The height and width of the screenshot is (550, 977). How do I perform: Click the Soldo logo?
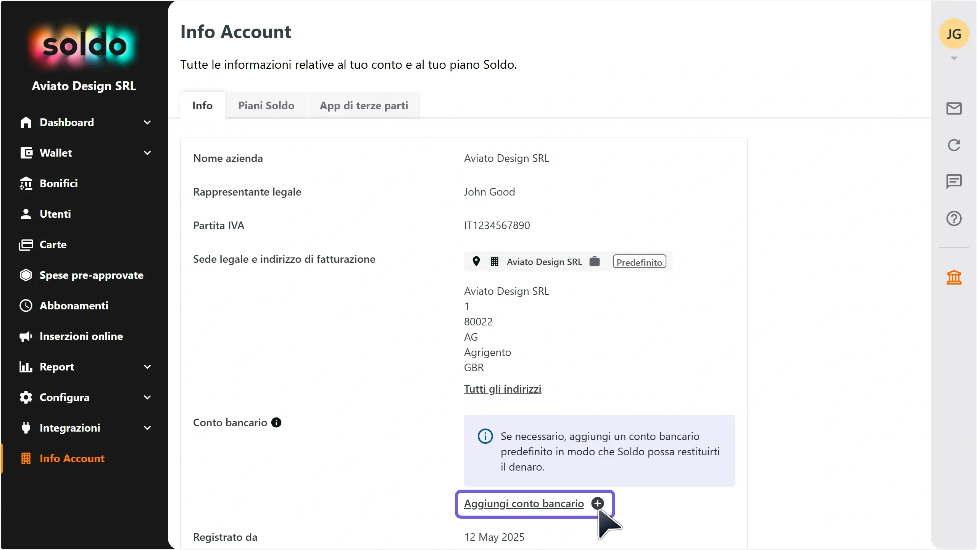84,46
